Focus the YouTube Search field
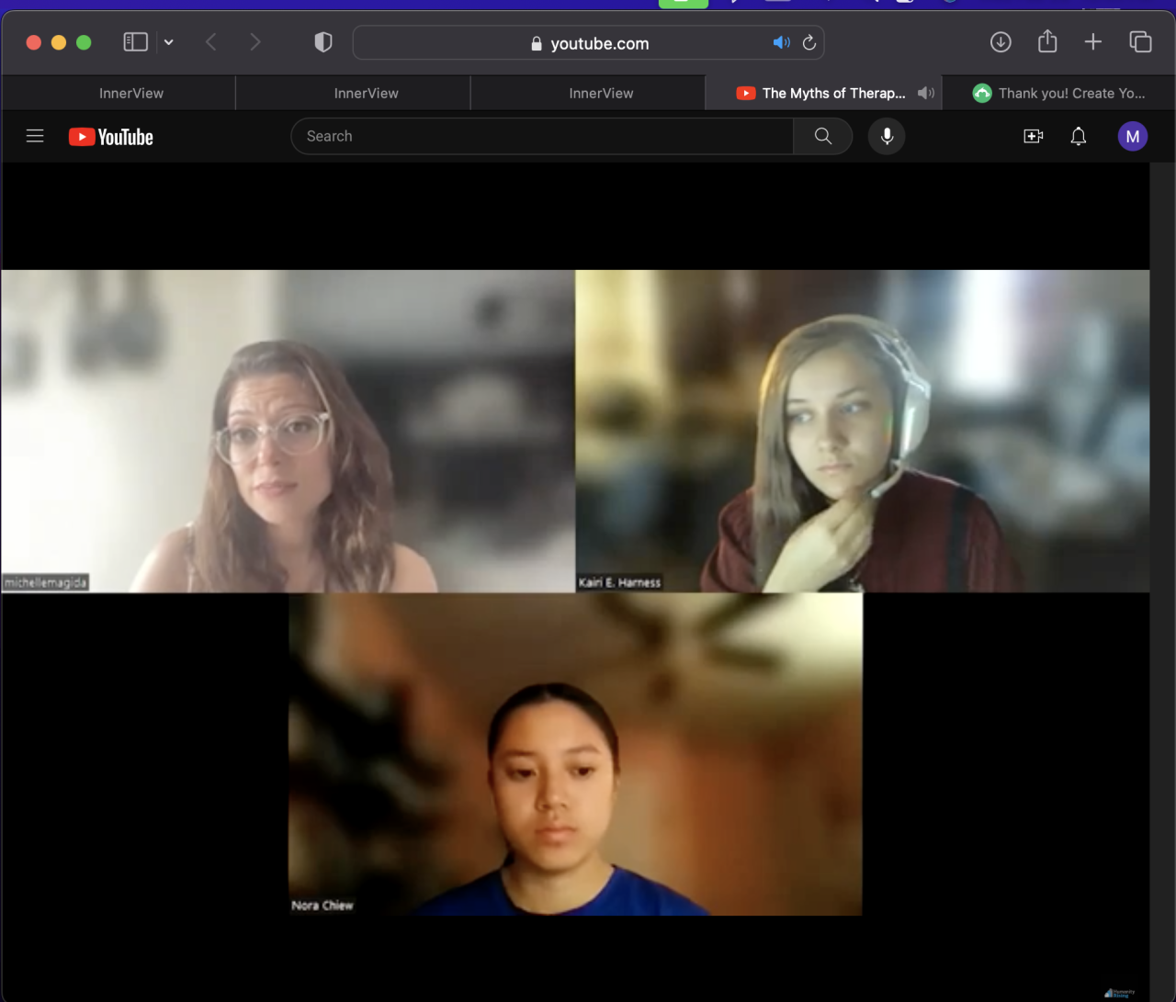The image size is (1176, 1002). [542, 136]
